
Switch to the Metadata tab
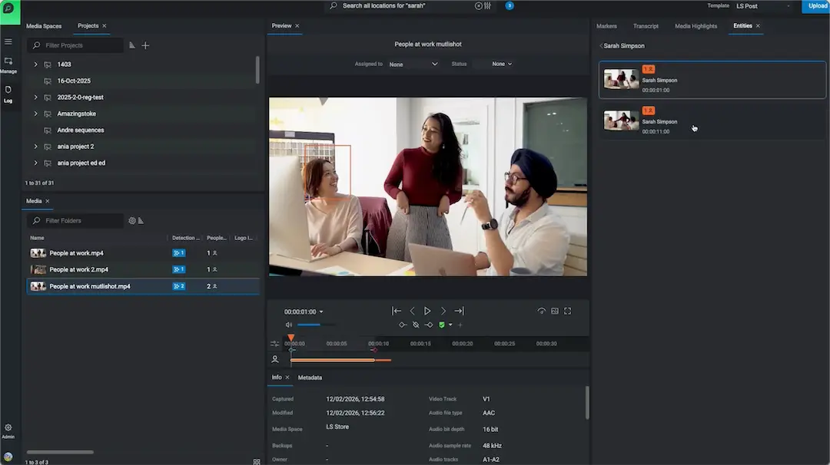[310, 378]
